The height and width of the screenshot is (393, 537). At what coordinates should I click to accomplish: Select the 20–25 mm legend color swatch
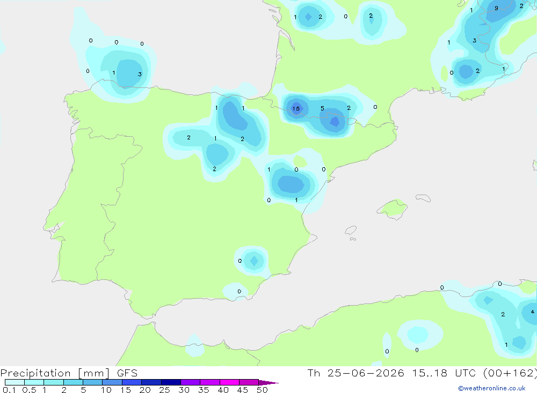(x=151, y=382)
